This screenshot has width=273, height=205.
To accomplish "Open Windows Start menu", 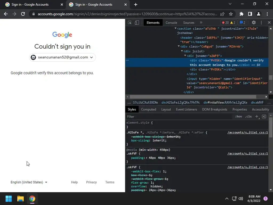I will pyautogui.click(x=9, y=199).
